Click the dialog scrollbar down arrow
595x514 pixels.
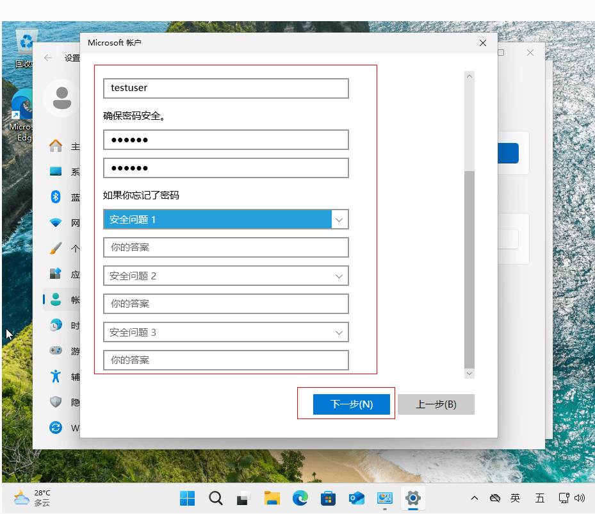point(469,374)
